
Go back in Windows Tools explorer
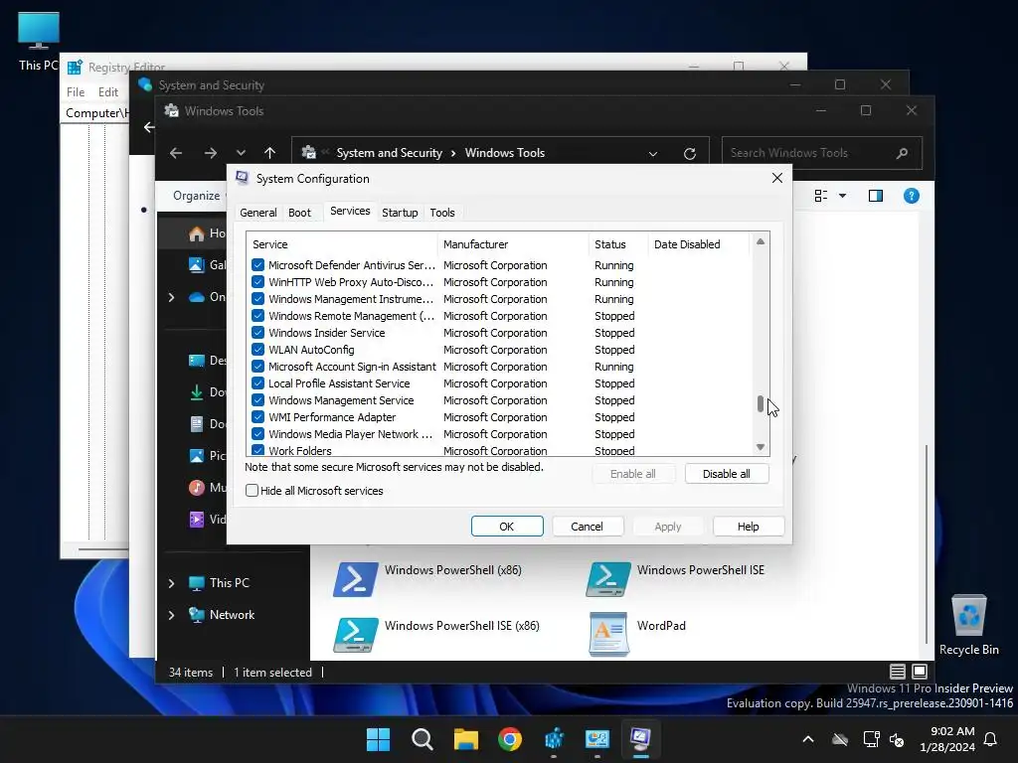point(176,153)
